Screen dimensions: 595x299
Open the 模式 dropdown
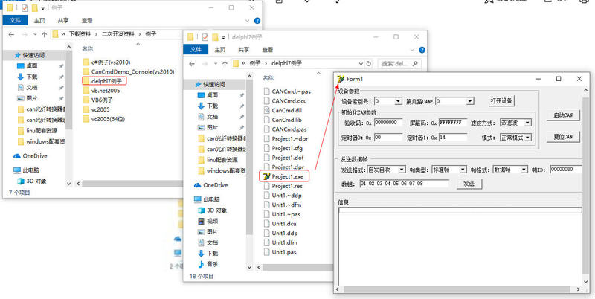pyautogui.click(x=527, y=138)
